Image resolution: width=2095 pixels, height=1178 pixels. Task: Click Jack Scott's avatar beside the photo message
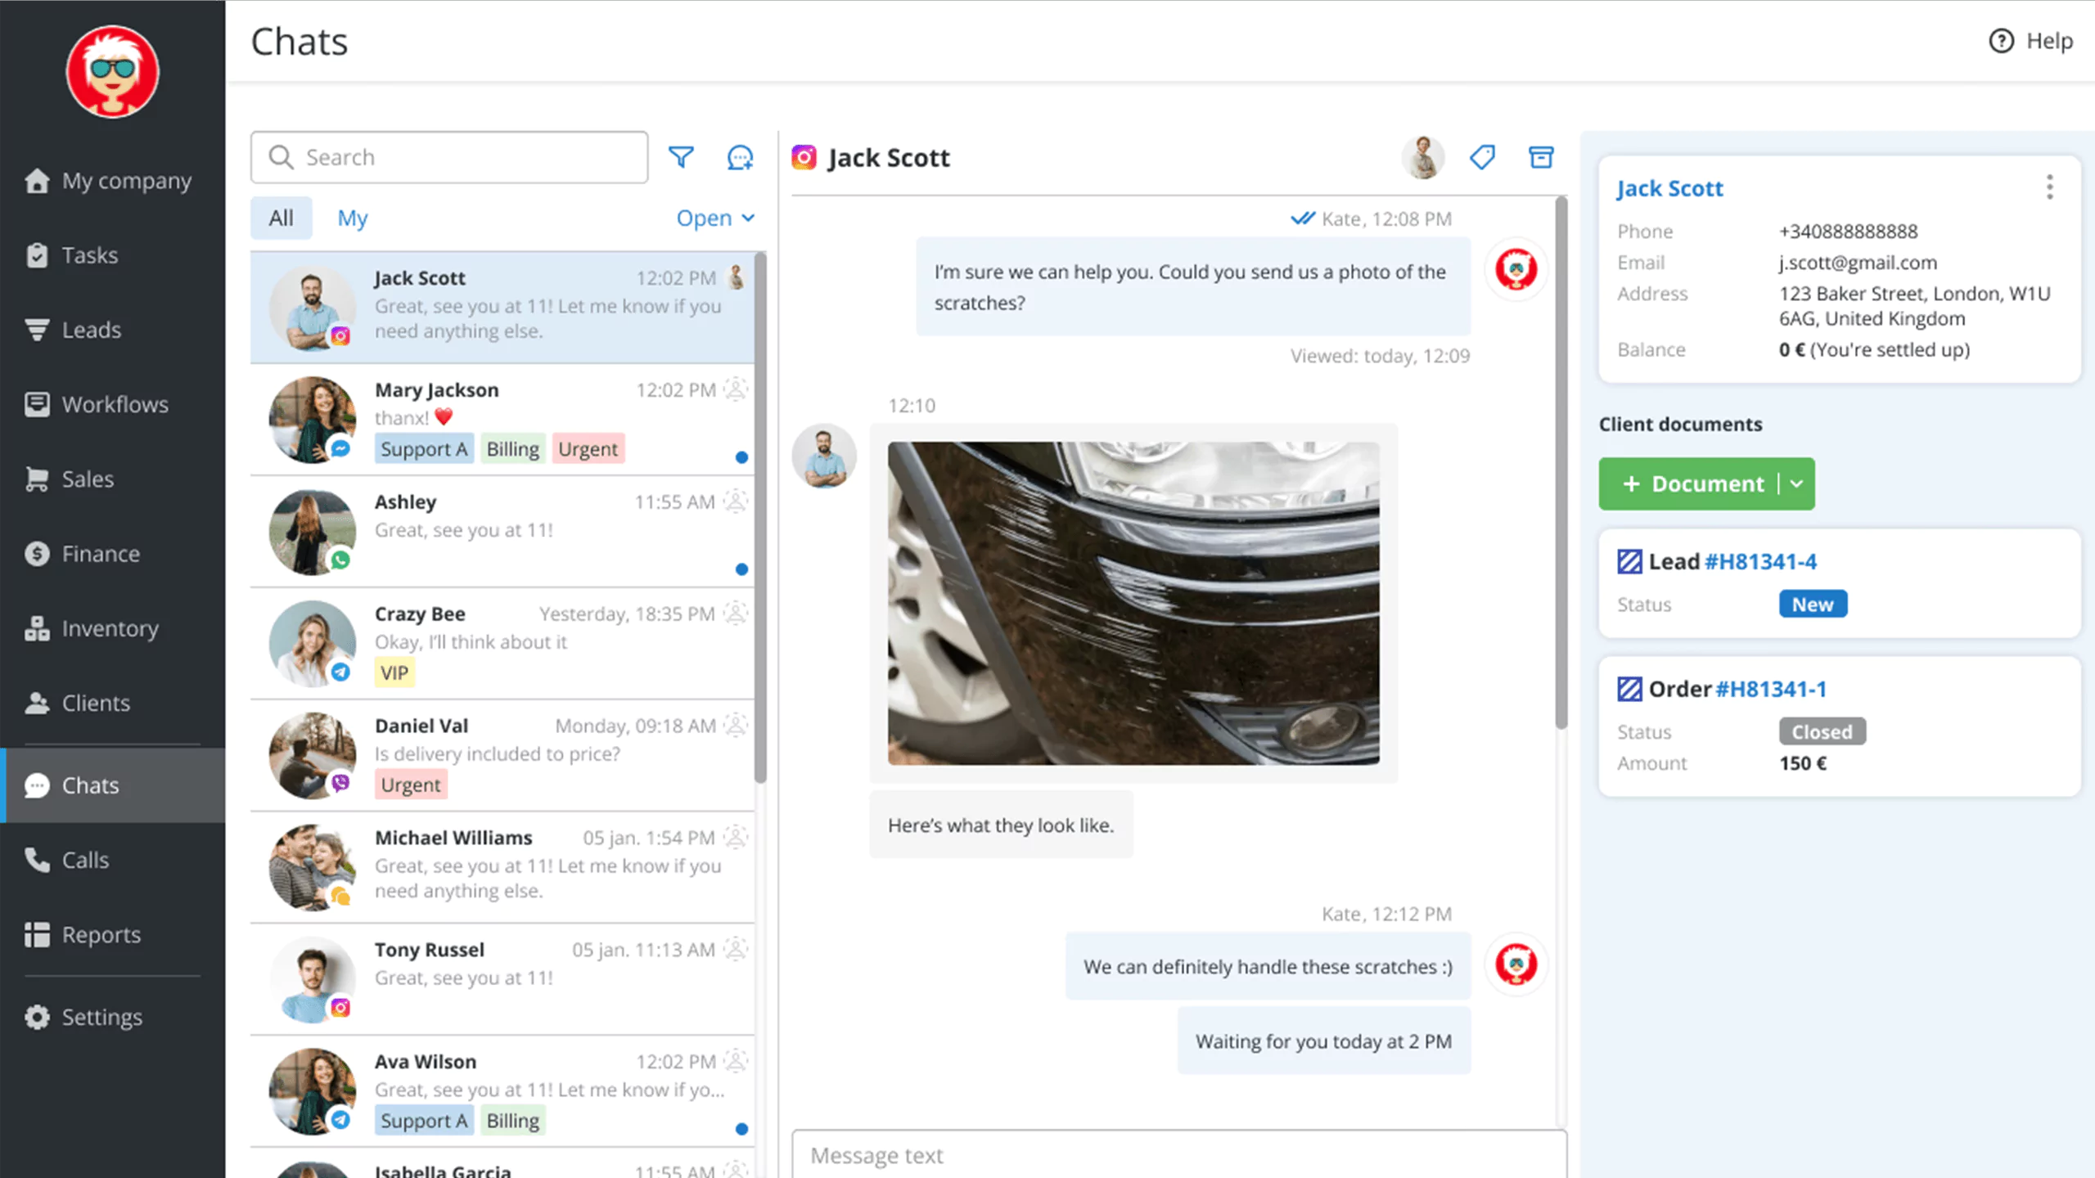(824, 456)
